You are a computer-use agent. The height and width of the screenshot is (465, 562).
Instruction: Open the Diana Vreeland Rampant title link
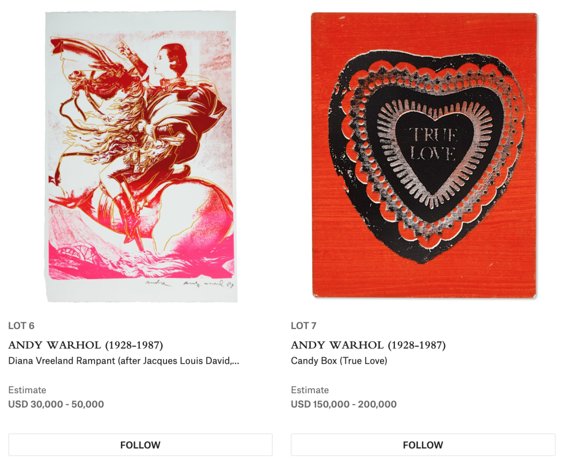click(124, 361)
